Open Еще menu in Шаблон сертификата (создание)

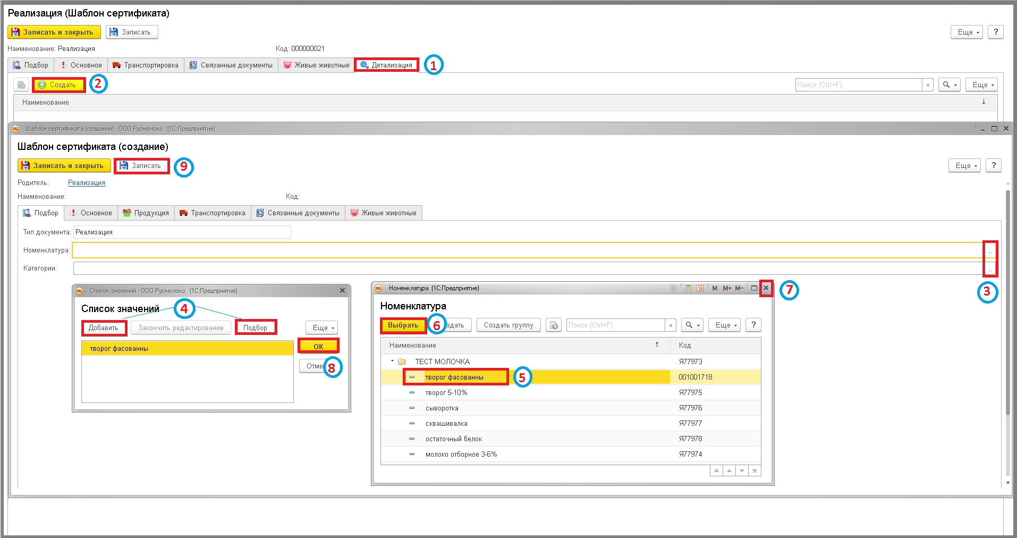coord(964,165)
